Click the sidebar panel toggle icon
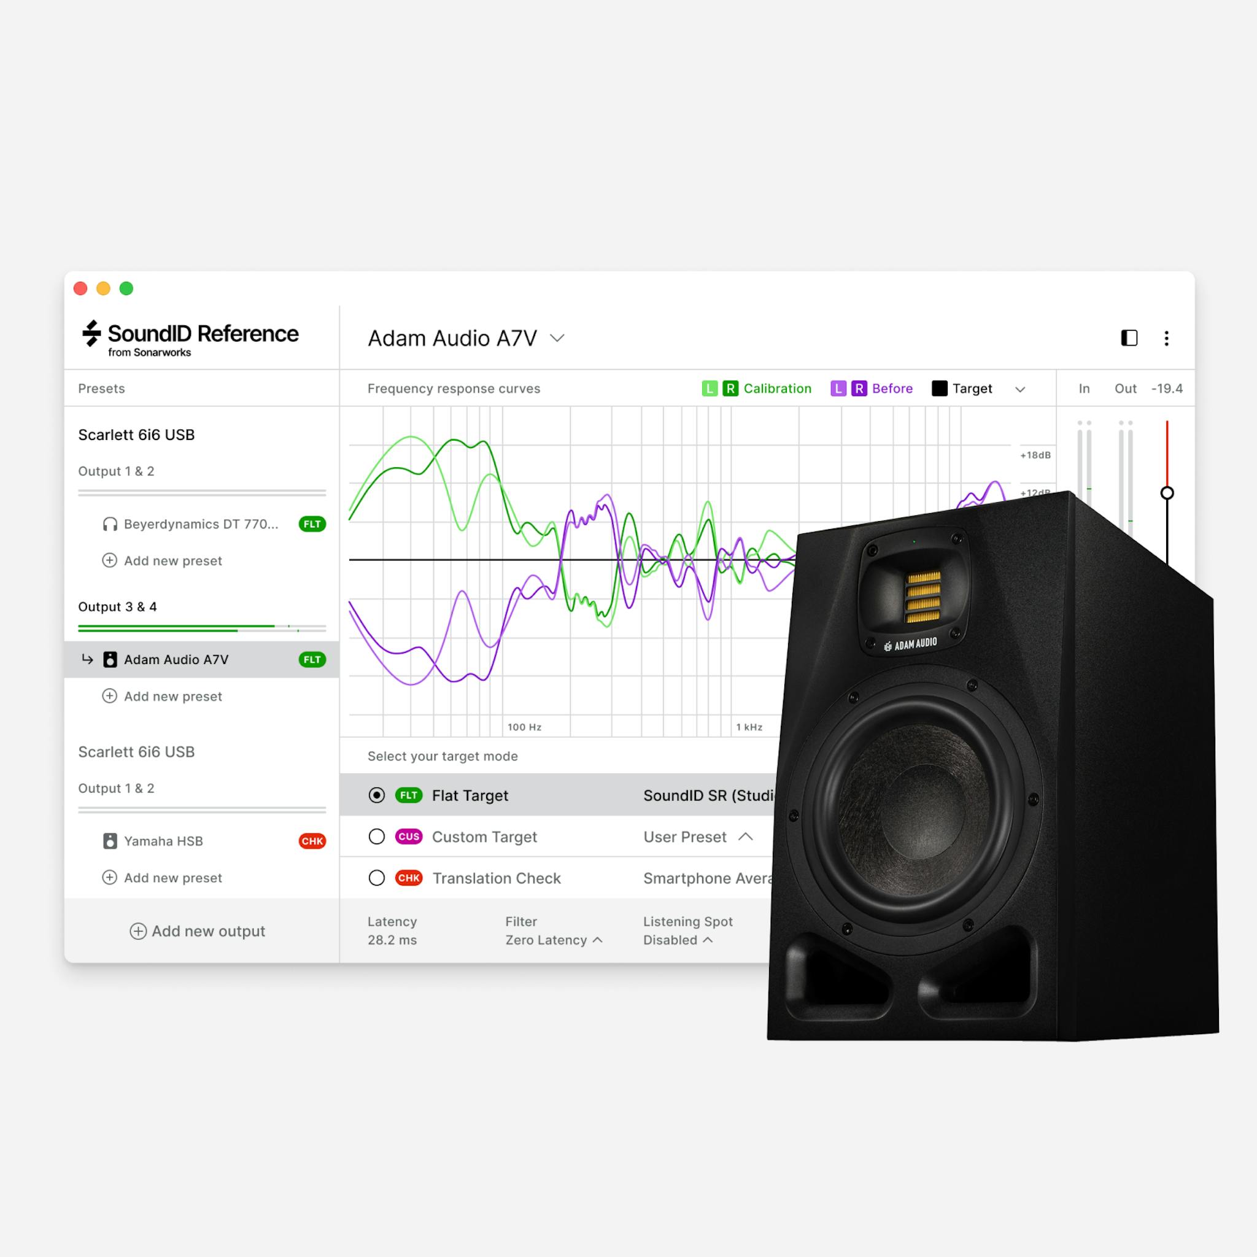1257x1257 pixels. coord(1129,338)
